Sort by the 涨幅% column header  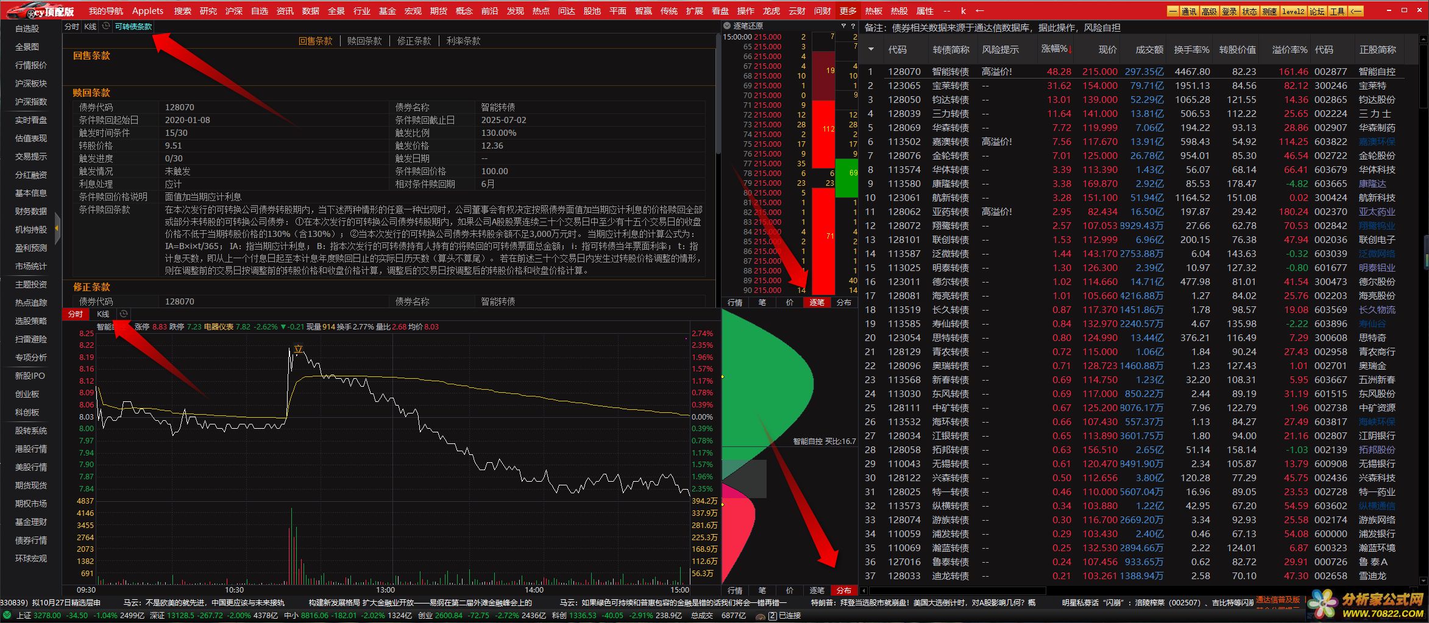pos(1055,49)
